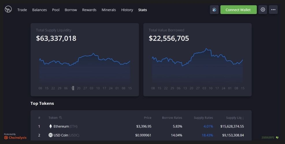
Task: Sort table by Supply Liq column
Action: click(235, 118)
